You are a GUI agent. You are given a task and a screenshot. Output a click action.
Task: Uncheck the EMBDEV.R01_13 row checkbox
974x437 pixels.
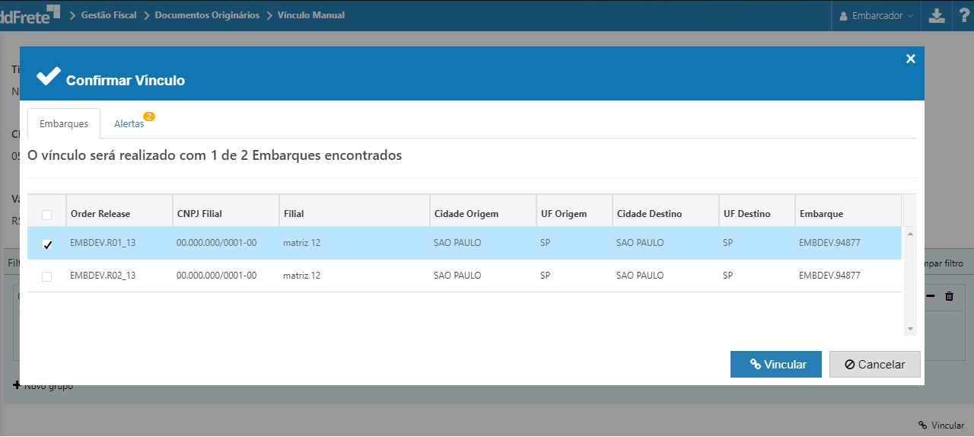[47, 244]
